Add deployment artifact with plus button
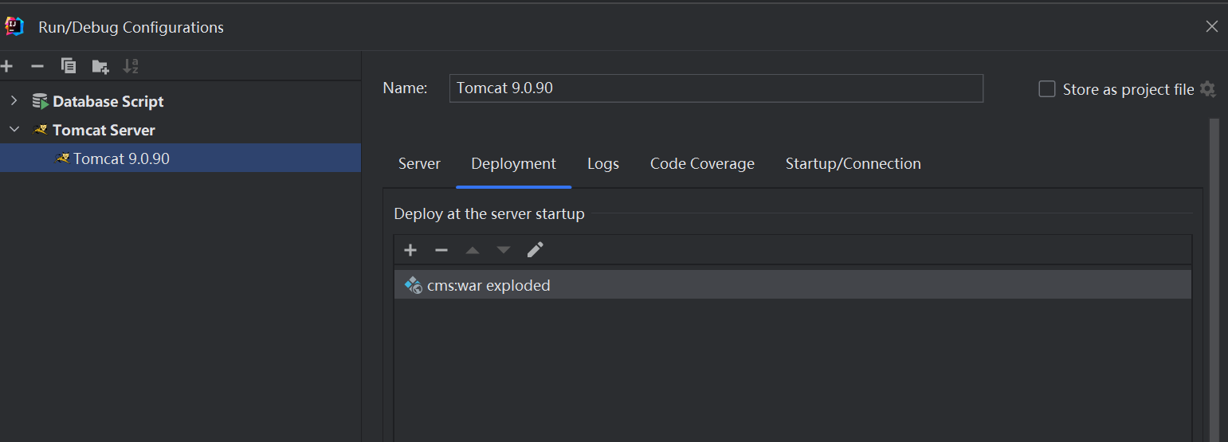Screen dimensions: 1228x442 [410, 250]
